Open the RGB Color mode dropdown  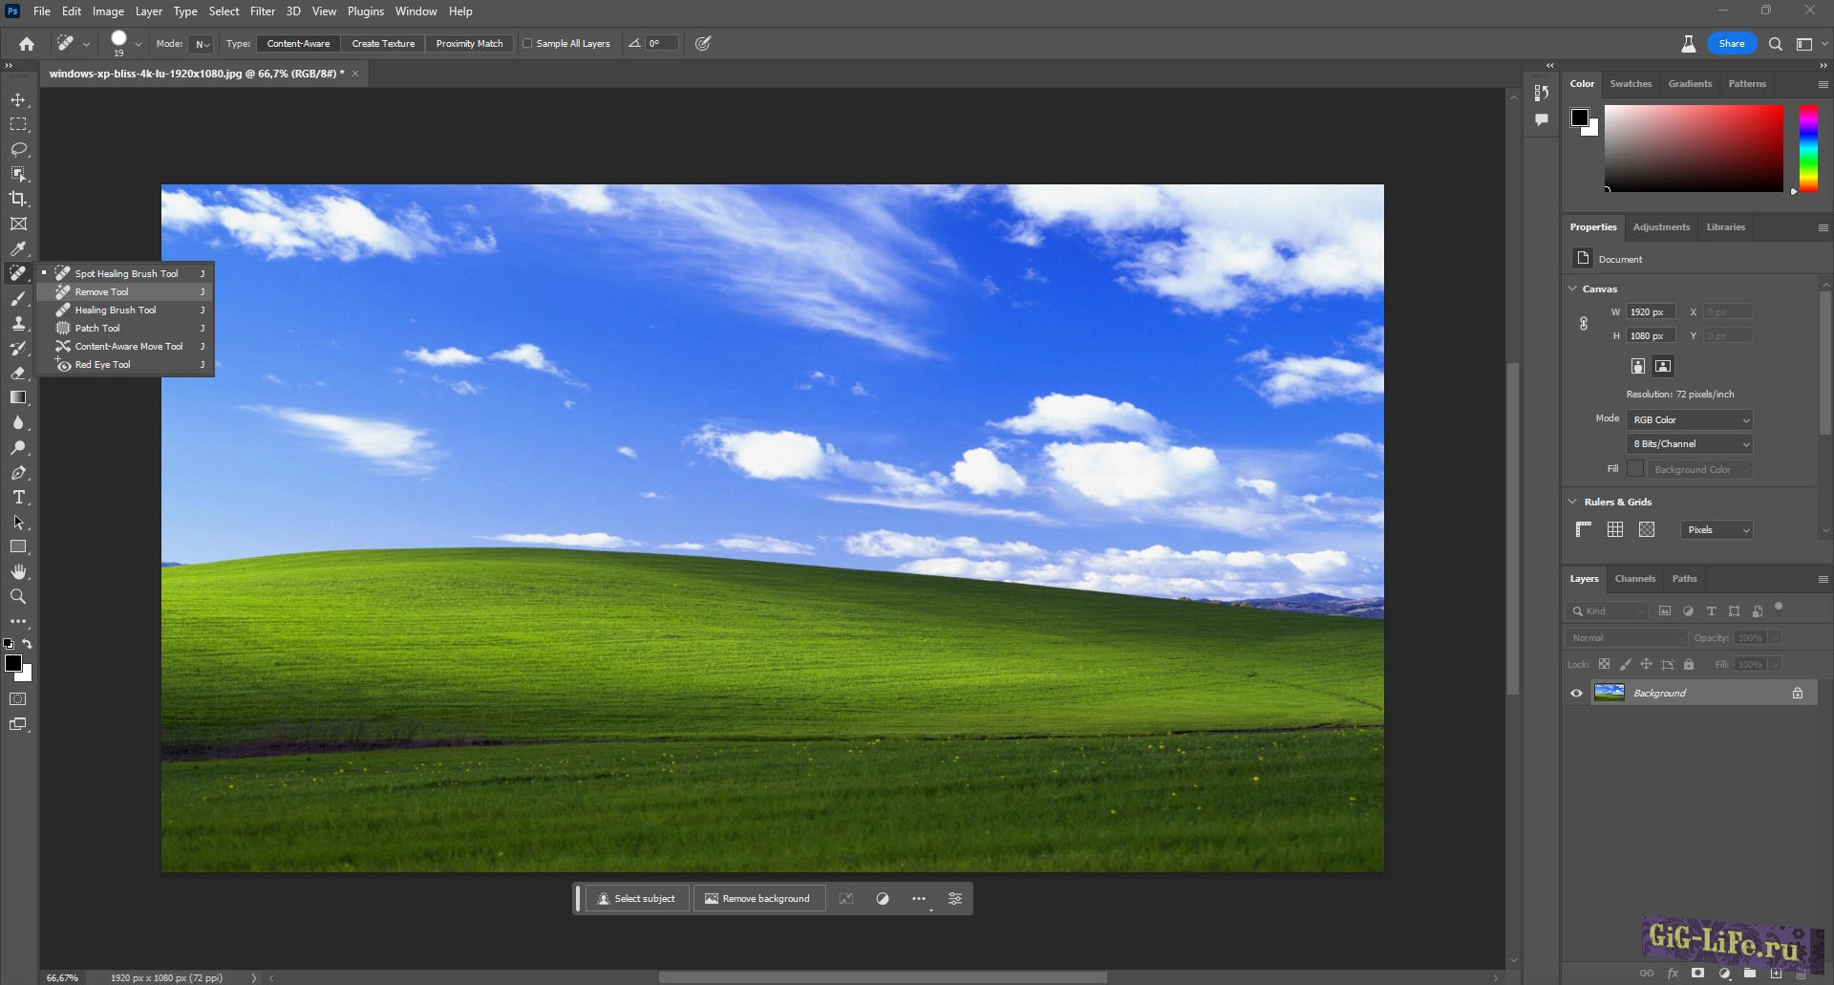point(1690,420)
